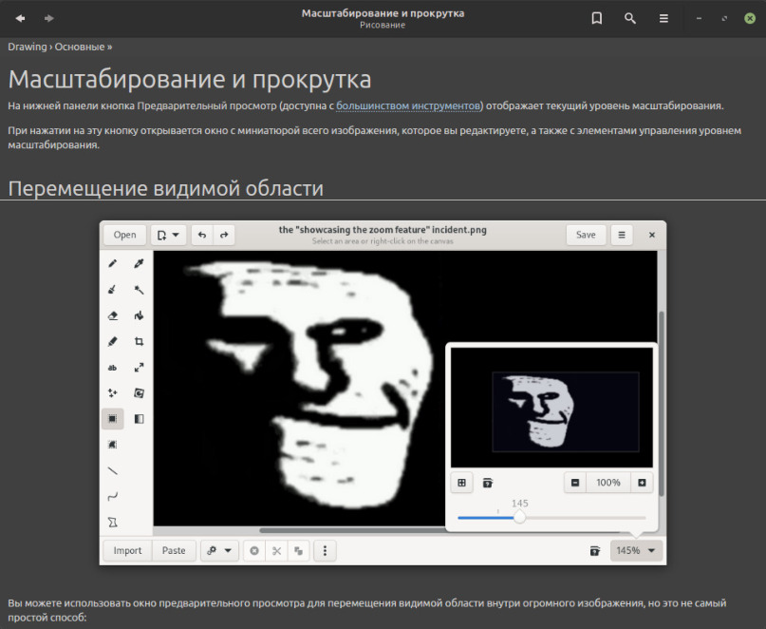Select the eraser tool
Screen dimensions: 766x629
click(x=113, y=315)
